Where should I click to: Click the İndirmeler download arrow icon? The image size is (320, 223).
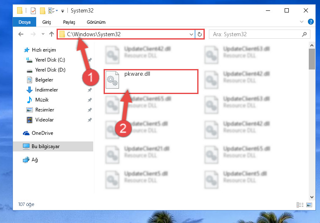(x=30, y=90)
